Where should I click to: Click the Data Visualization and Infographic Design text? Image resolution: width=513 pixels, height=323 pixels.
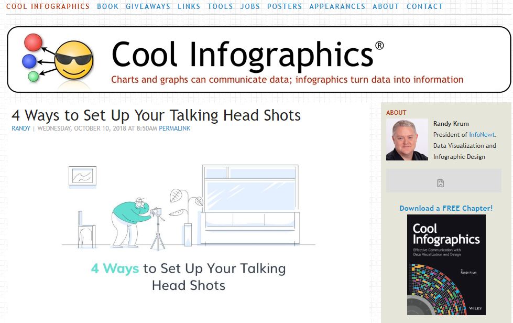(465, 151)
